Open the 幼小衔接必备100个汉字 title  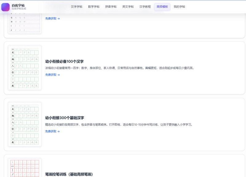pyautogui.click(x=64, y=61)
